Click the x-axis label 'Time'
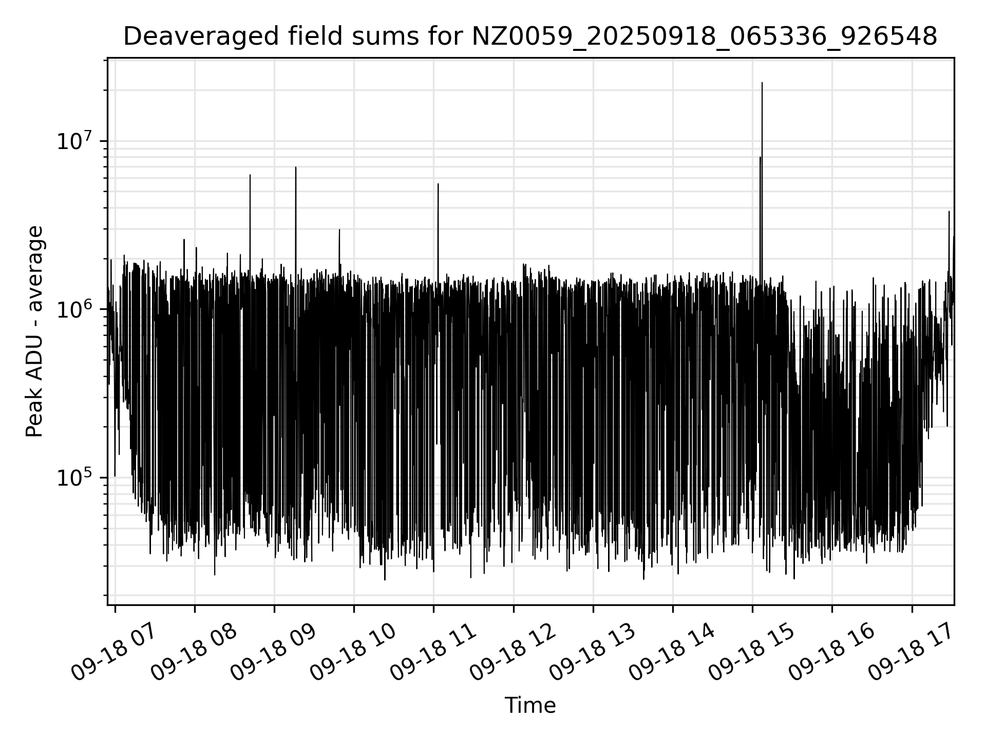986x740 pixels. click(x=530, y=706)
